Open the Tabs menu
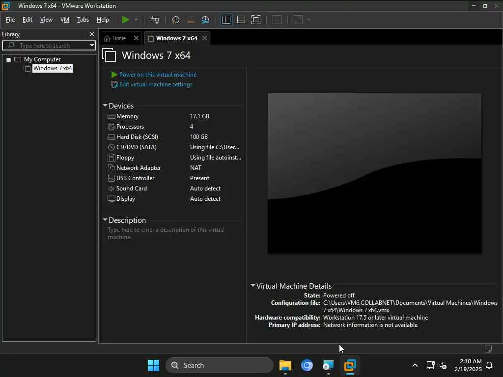Image resolution: width=503 pixels, height=377 pixels. coord(83,20)
